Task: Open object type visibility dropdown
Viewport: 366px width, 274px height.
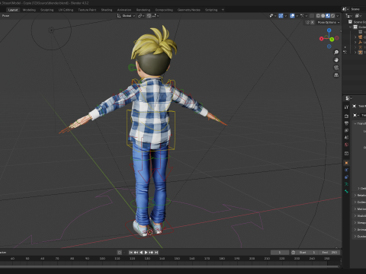Action: tap(272, 16)
